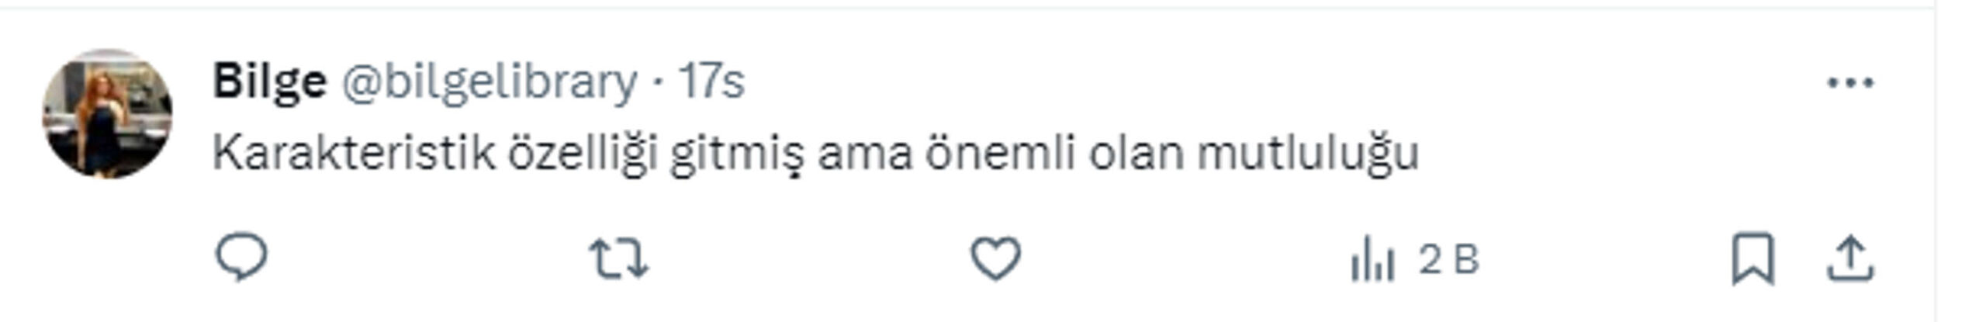Repost this tweet with the retweet icon

coord(618,258)
